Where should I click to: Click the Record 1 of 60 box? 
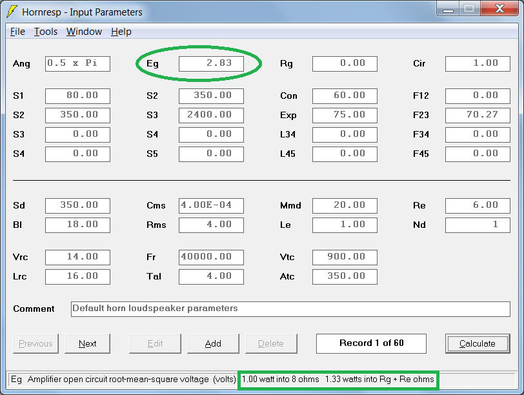[371, 343]
